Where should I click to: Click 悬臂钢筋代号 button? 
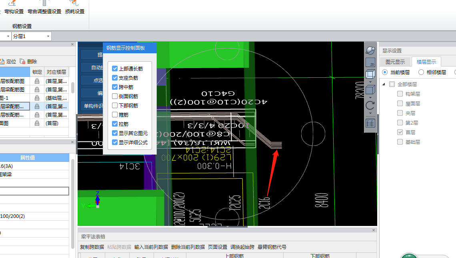coord(272,247)
